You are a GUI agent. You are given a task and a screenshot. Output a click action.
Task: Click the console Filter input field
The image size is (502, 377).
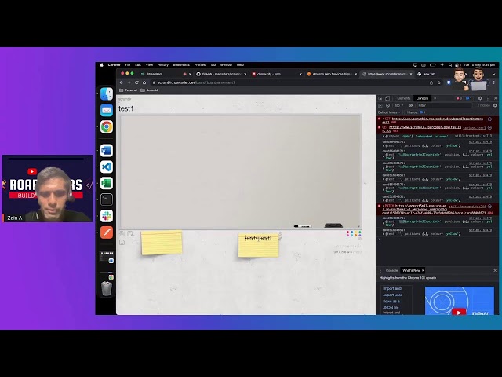(444, 105)
